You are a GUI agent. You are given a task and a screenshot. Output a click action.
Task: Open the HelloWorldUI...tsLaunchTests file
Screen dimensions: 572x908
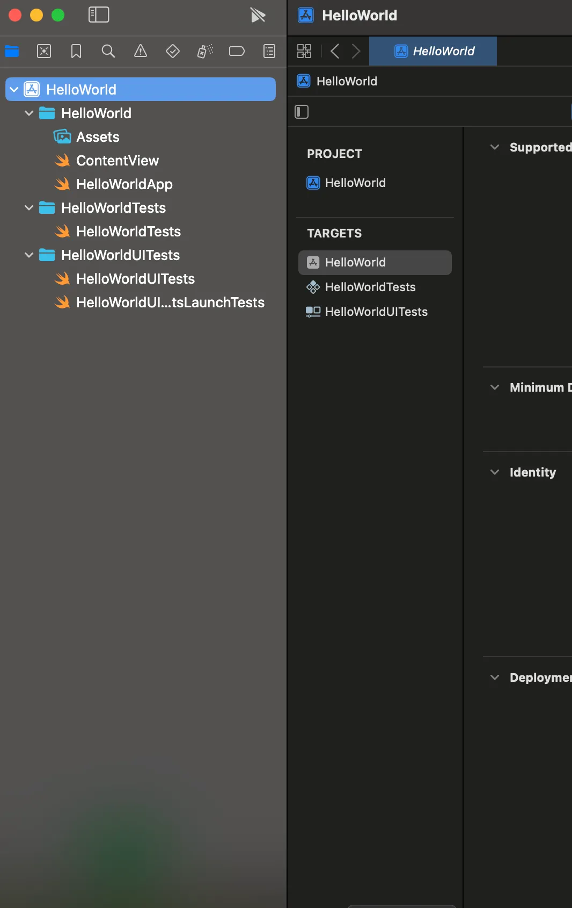pos(170,302)
